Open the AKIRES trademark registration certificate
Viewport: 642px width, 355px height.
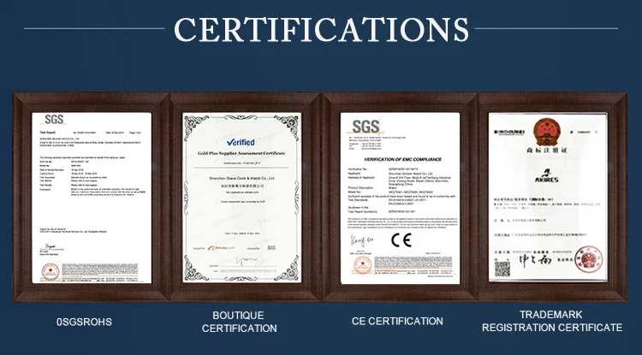click(x=548, y=197)
